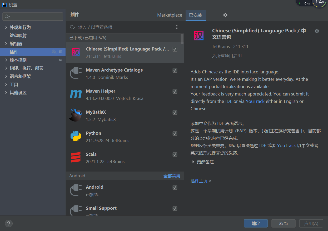Click the Maven Helper 'm' icon
Screen dimensions: 328x231
(76, 94)
